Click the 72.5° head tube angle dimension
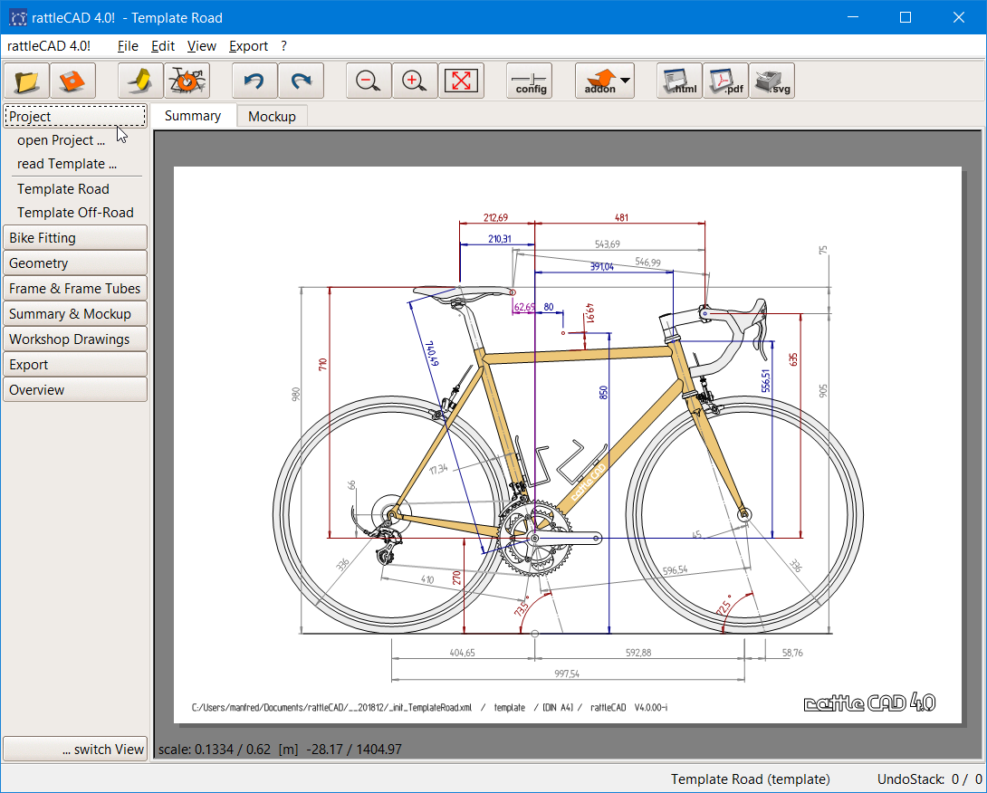Screen dimensions: 987x793 click(x=724, y=606)
